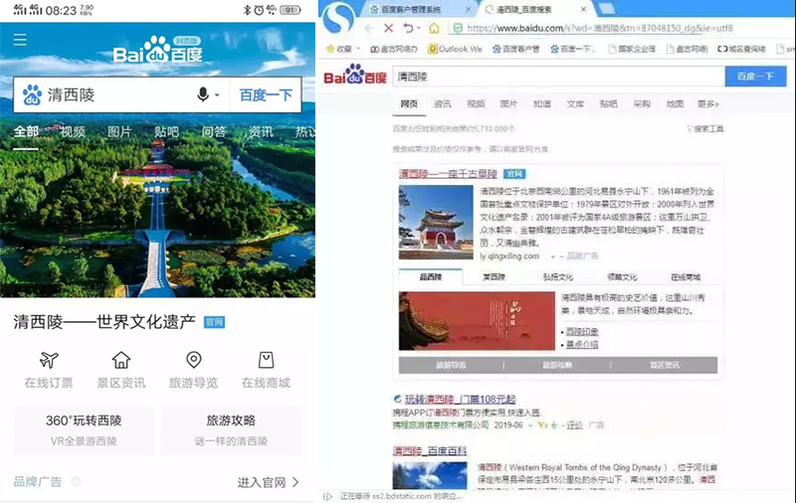
Task: Close the 百度客户管理系统 browser tab
Action: (468, 10)
